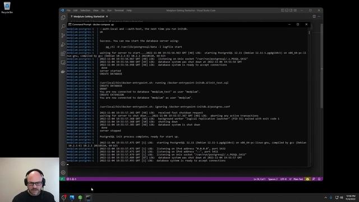Screen dimensions: 359x202
Task: Open the Selection menu
Action: [85, 10]
